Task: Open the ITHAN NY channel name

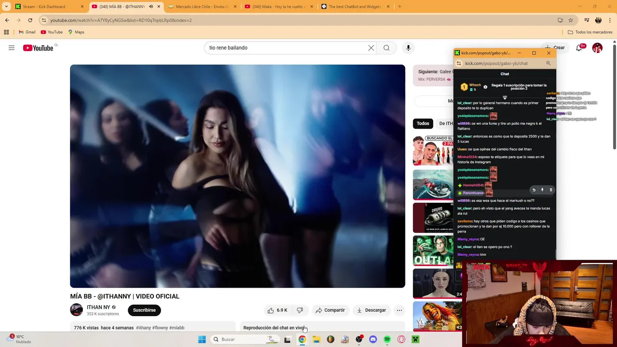Action: pyautogui.click(x=98, y=307)
